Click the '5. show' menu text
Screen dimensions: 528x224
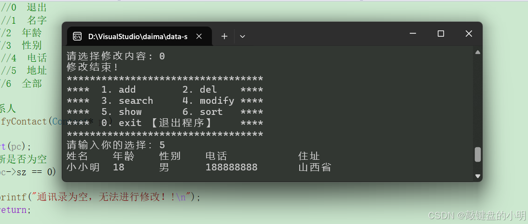pos(122,112)
